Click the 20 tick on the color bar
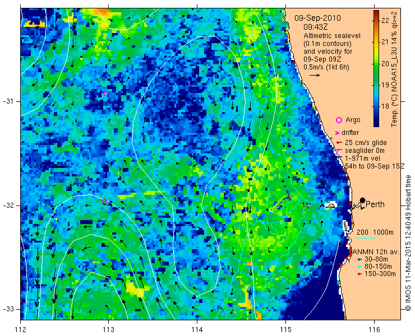The width and height of the screenshot is (415, 336). click(x=385, y=63)
